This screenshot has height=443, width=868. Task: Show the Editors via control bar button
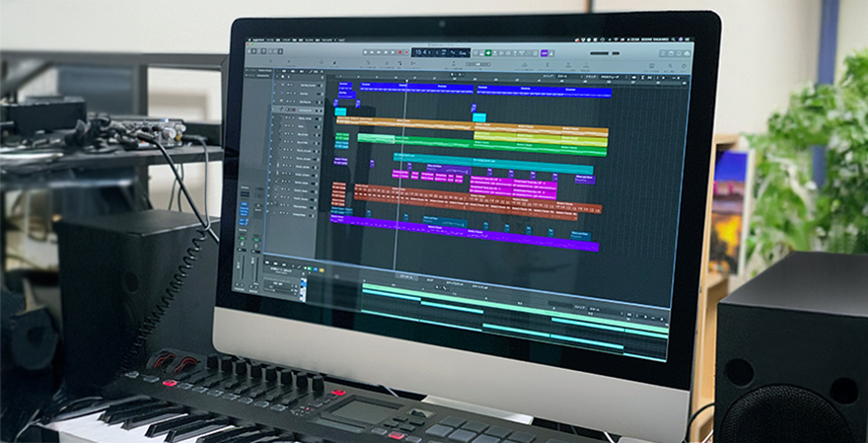279,51
